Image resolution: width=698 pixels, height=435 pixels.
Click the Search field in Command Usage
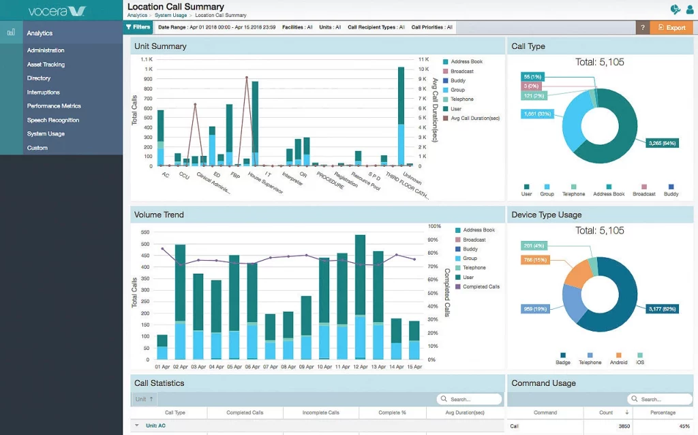[x=660, y=399]
